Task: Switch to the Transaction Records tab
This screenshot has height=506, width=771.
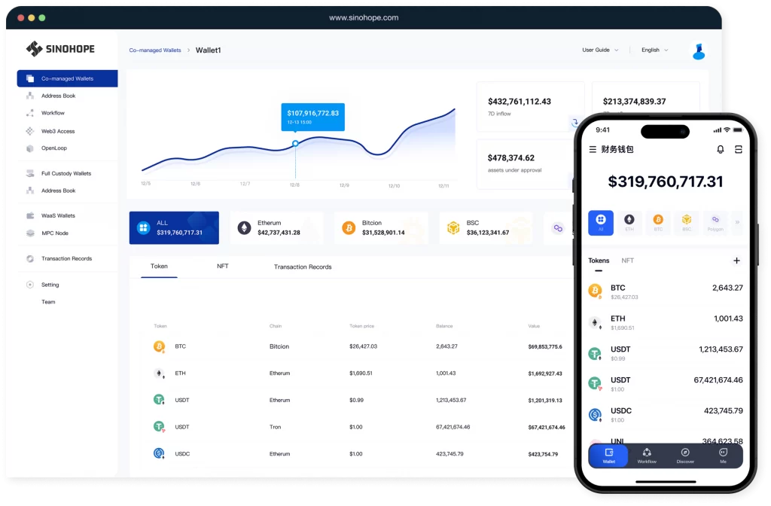Action: click(303, 267)
